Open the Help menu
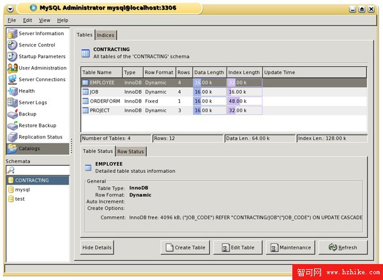 (x=63, y=20)
